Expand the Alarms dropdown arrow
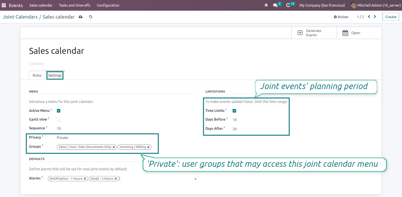The image size is (402, 197). [195, 179]
